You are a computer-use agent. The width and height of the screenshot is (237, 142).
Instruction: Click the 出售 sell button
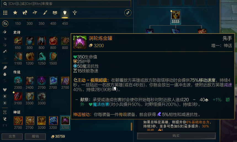[x=12, y=137]
